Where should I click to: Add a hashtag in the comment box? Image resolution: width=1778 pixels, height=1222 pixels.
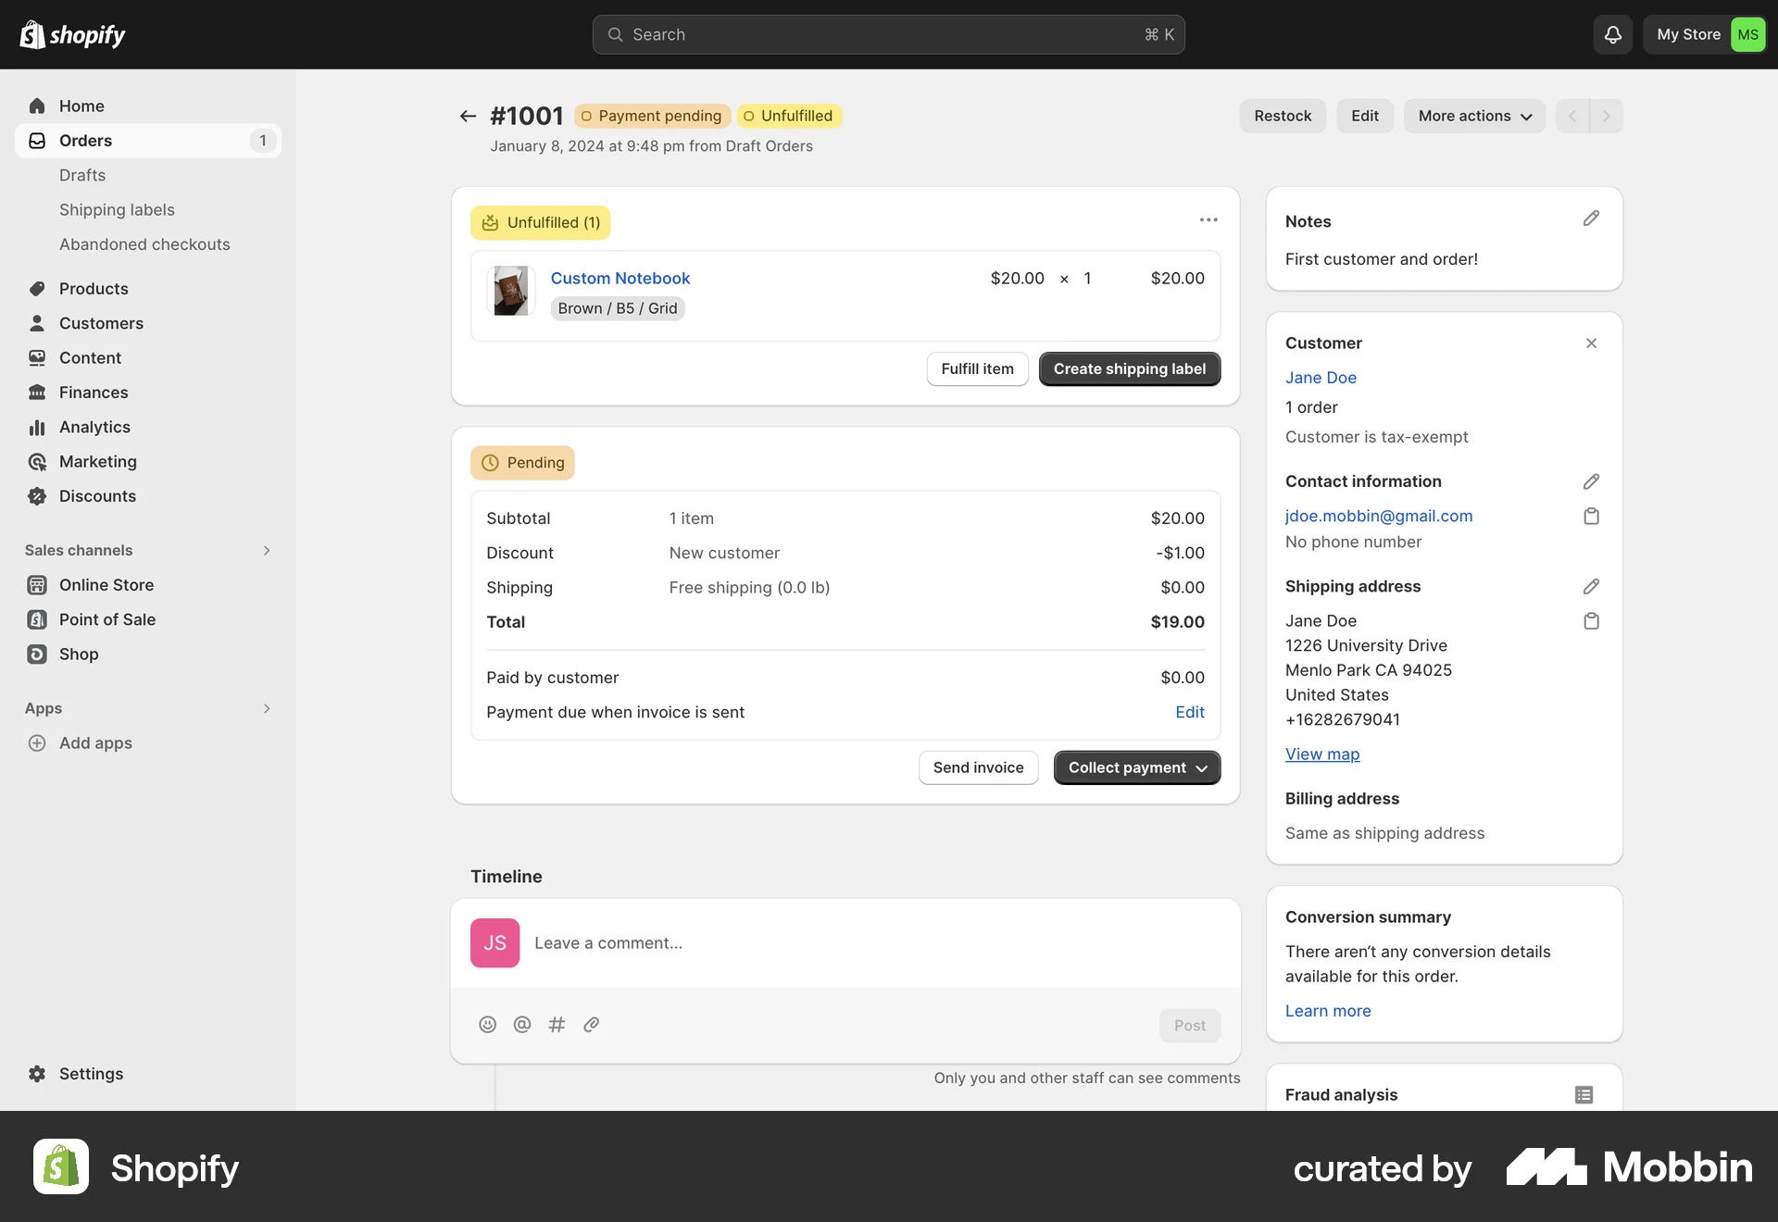557,1025
